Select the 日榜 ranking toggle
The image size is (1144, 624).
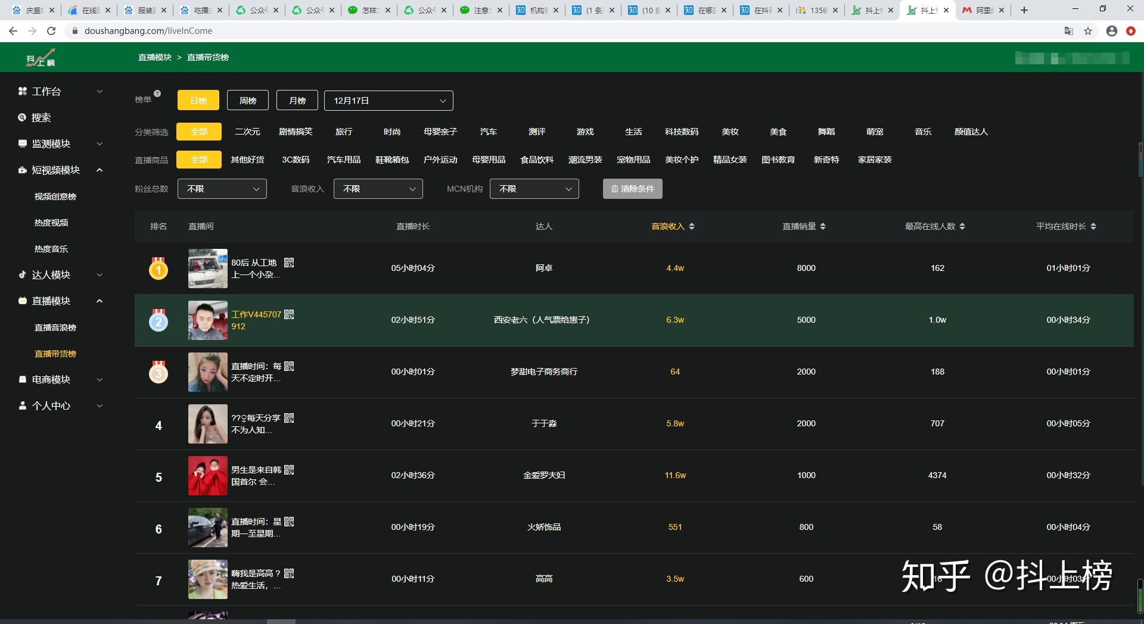(x=198, y=101)
